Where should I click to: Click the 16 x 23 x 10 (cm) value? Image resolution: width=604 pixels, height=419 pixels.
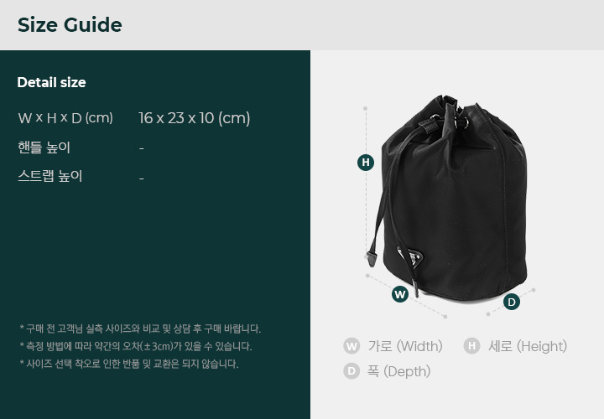pyautogui.click(x=194, y=118)
